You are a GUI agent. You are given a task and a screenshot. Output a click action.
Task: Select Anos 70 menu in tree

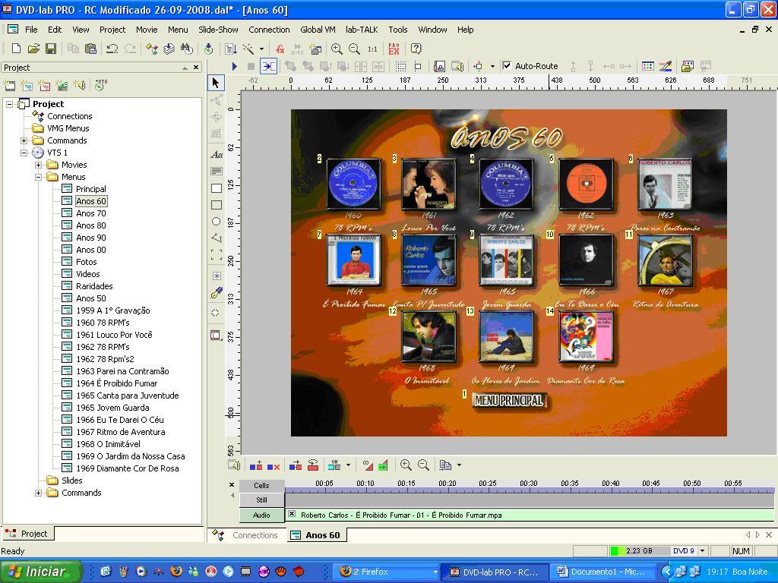click(x=91, y=213)
